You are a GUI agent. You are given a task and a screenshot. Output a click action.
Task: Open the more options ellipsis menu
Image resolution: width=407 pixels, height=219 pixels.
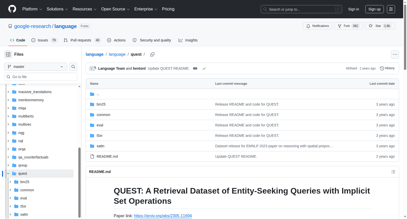click(395, 54)
